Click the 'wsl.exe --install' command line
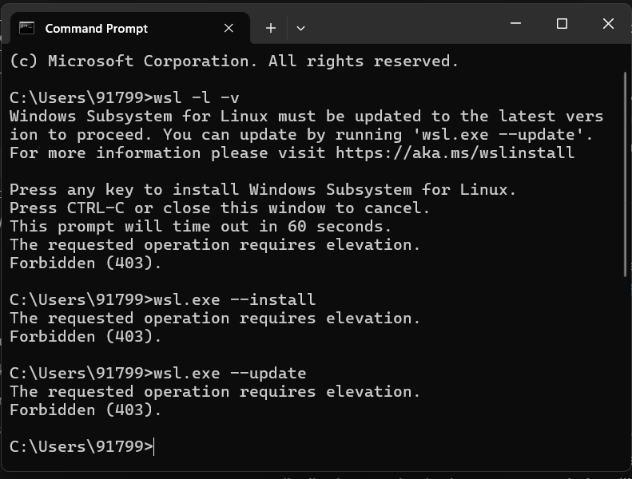 (x=162, y=299)
